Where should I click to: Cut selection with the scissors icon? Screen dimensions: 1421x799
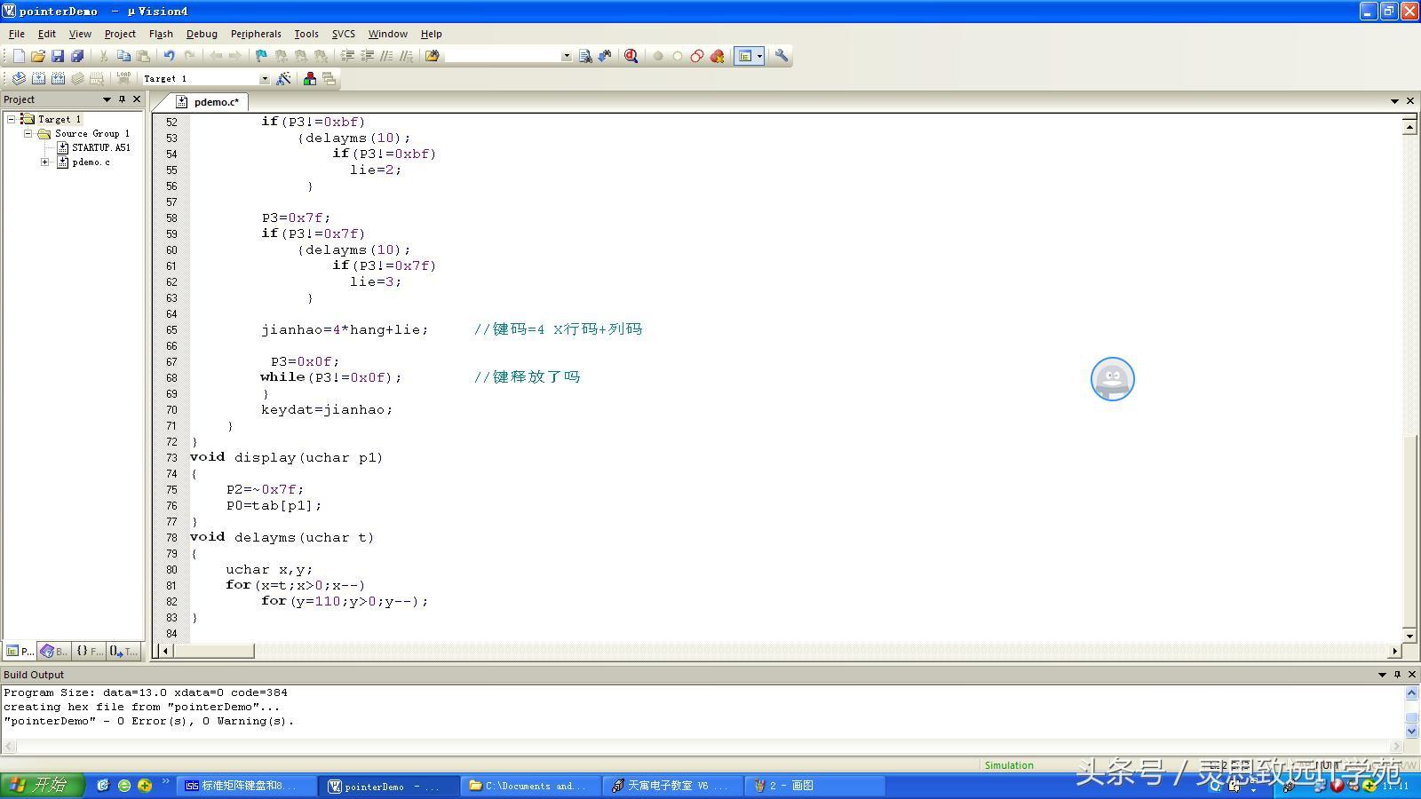coord(104,56)
